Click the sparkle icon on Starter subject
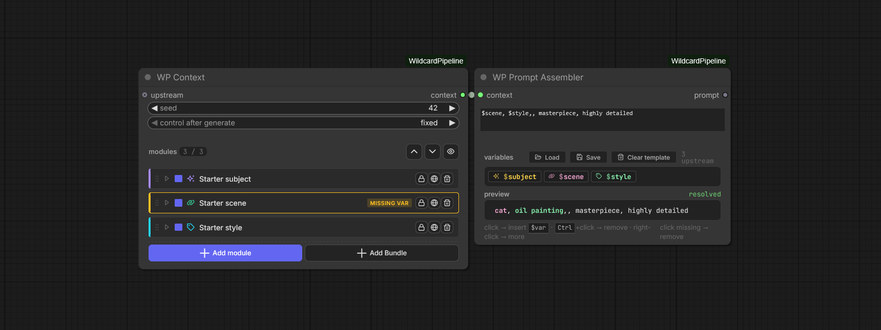Screen dimensions: 881x330 (x=191, y=179)
